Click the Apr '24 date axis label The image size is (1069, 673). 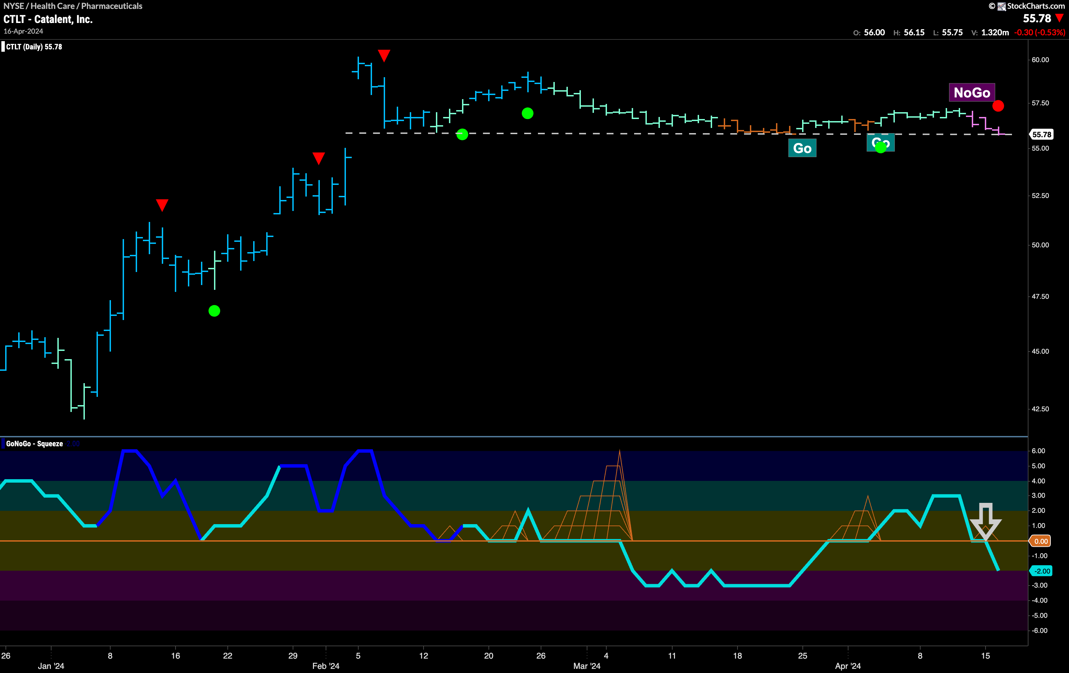pyautogui.click(x=848, y=666)
